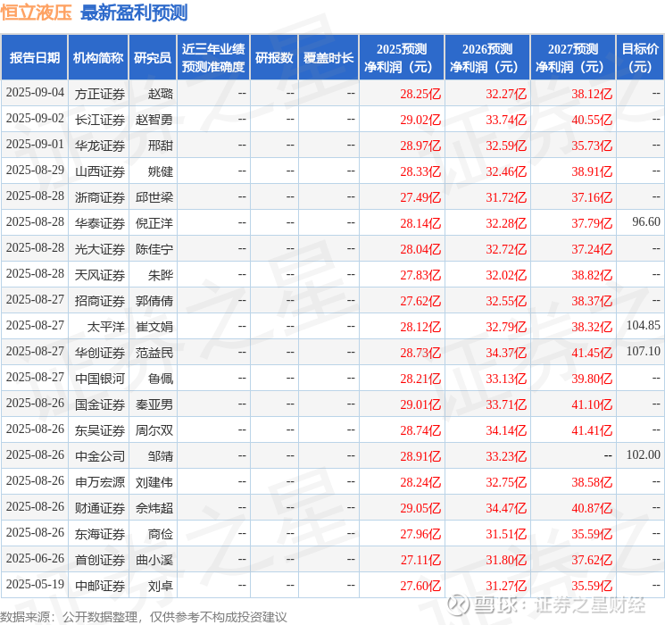Select the 浙商证券 institution cell
Viewport: 665px width, 625px height.
pyautogui.click(x=100, y=197)
